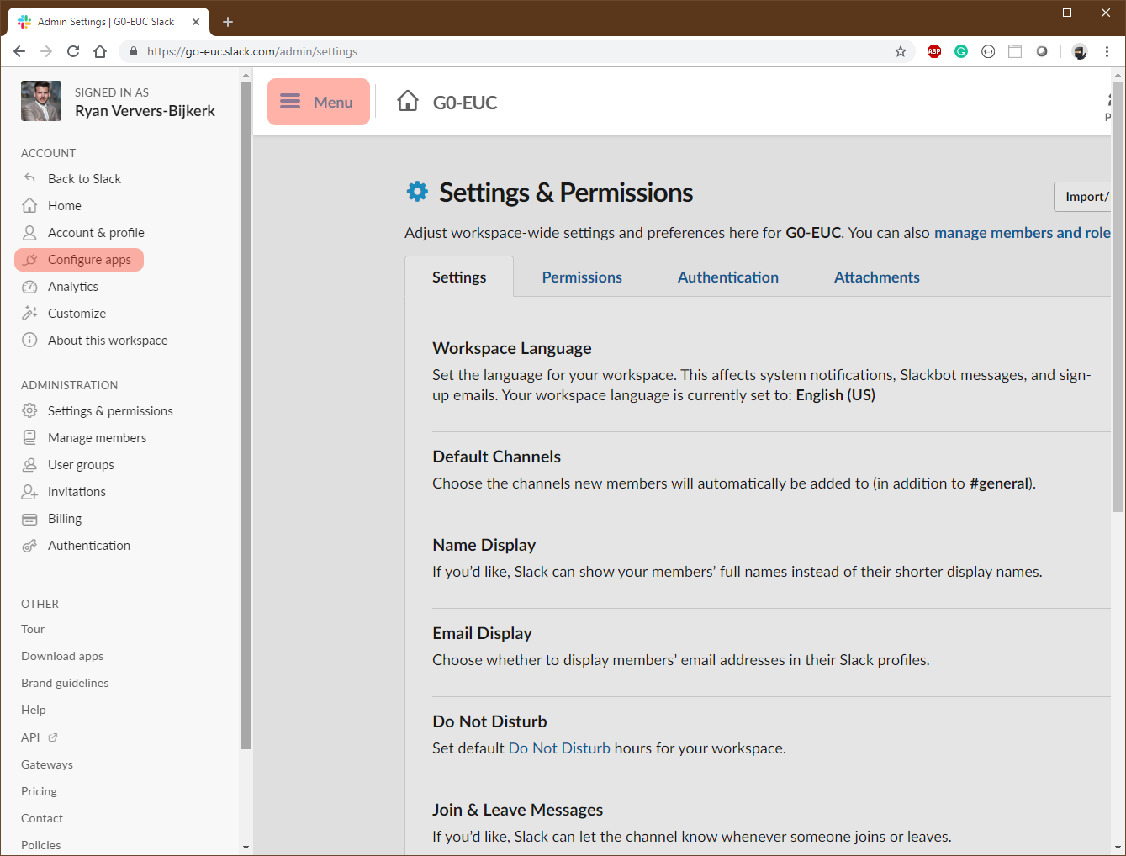Click the Import/ button
Screen dimensions: 1126x856
(1083, 197)
